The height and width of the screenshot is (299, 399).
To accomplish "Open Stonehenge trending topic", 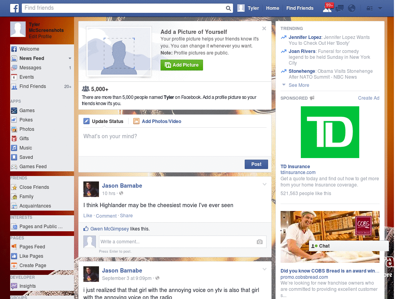I will 302,71.
